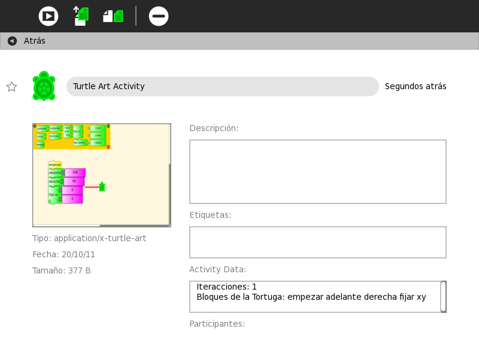Click the Activity Data scrollbar

click(443, 296)
